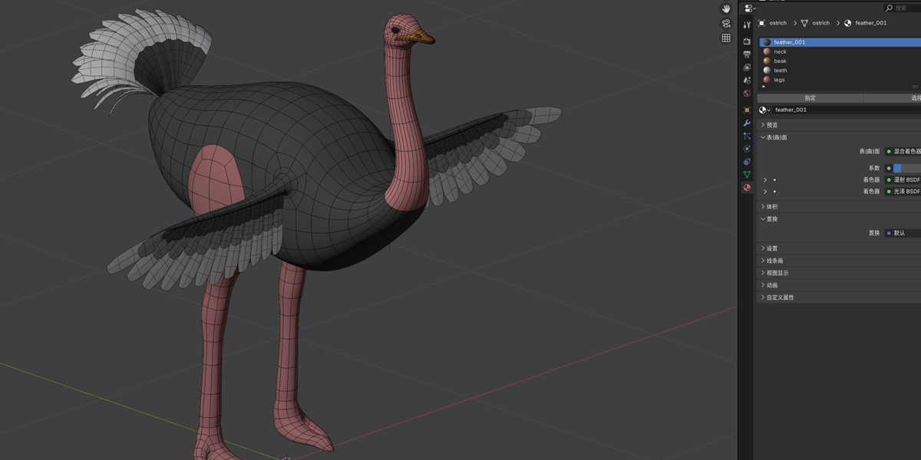This screenshot has width=921, height=460.
Task: Open the Physics properties tab icon
Action: (747, 149)
